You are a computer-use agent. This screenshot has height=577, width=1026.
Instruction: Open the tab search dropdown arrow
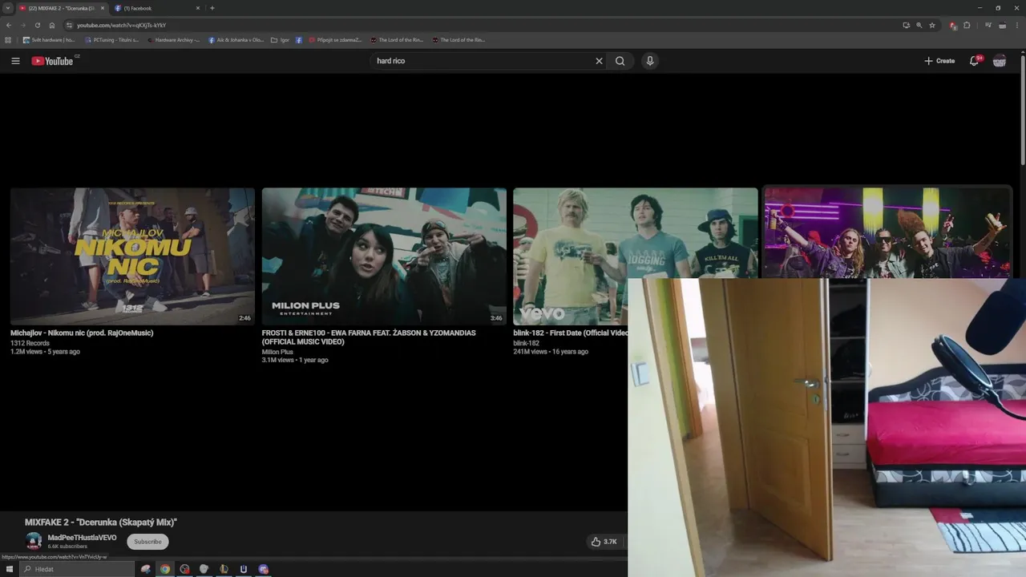7,8
